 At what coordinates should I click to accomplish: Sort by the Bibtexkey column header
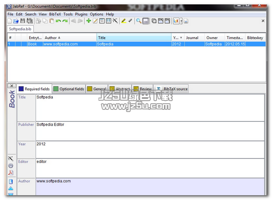[x=255, y=38]
